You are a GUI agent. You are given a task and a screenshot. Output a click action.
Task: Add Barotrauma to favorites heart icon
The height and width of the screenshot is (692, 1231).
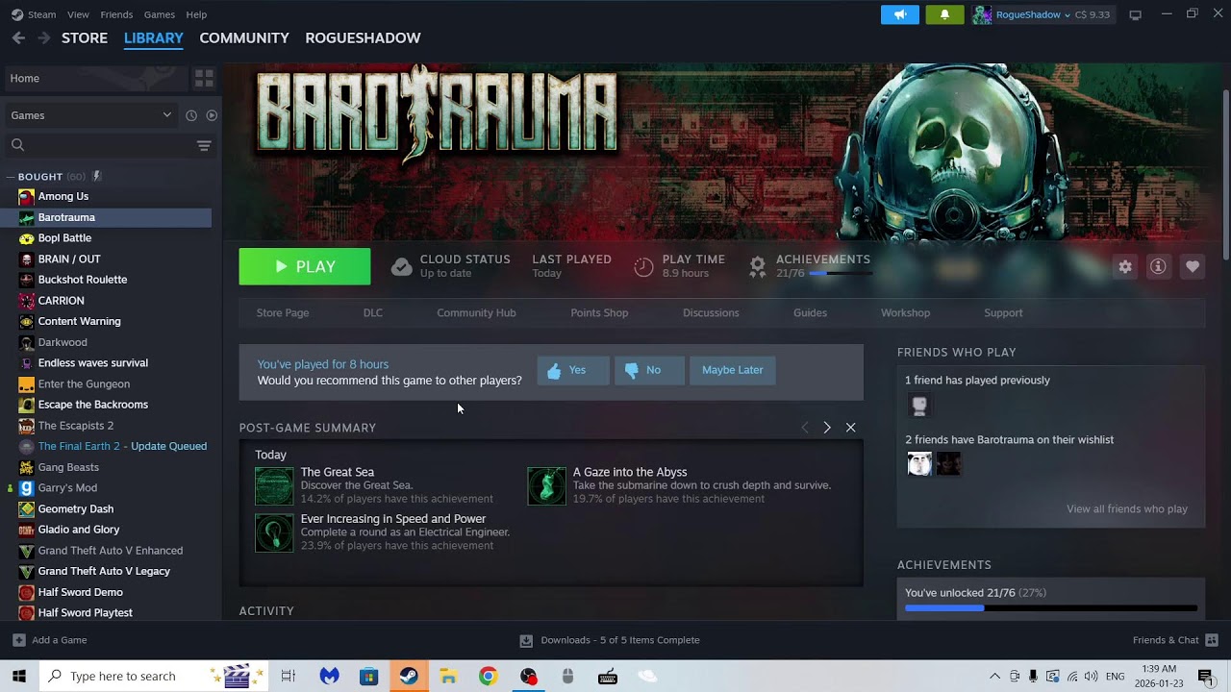(1193, 266)
